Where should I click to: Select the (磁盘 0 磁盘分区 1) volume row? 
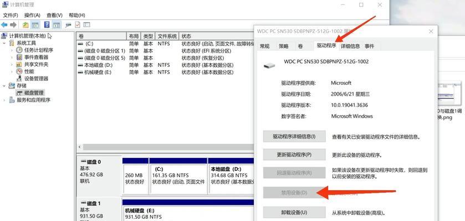(166, 51)
